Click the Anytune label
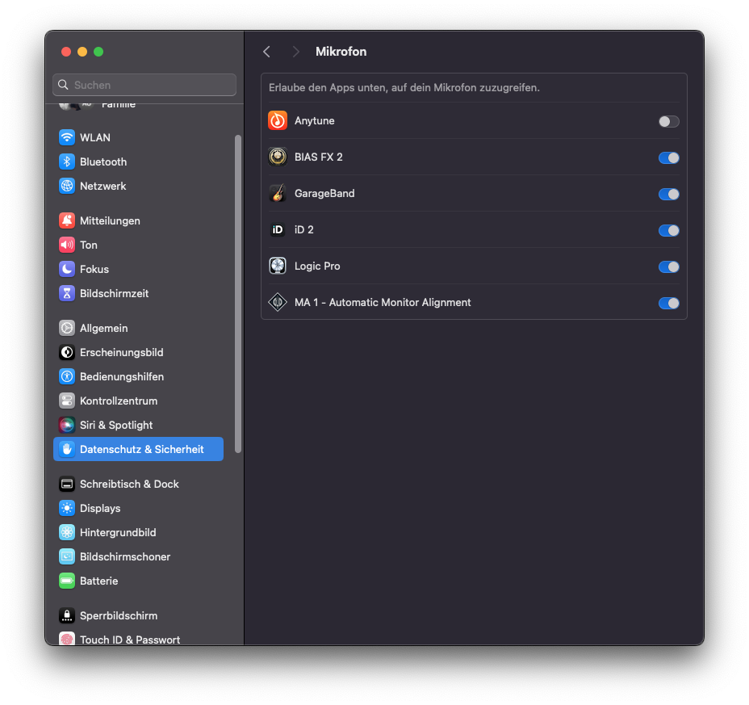Image resolution: width=749 pixels, height=705 pixels. (314, 120)
